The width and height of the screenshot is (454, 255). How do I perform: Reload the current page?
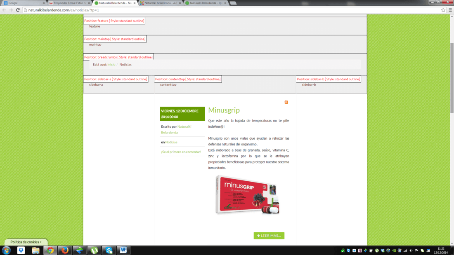(x=18, y=10)
